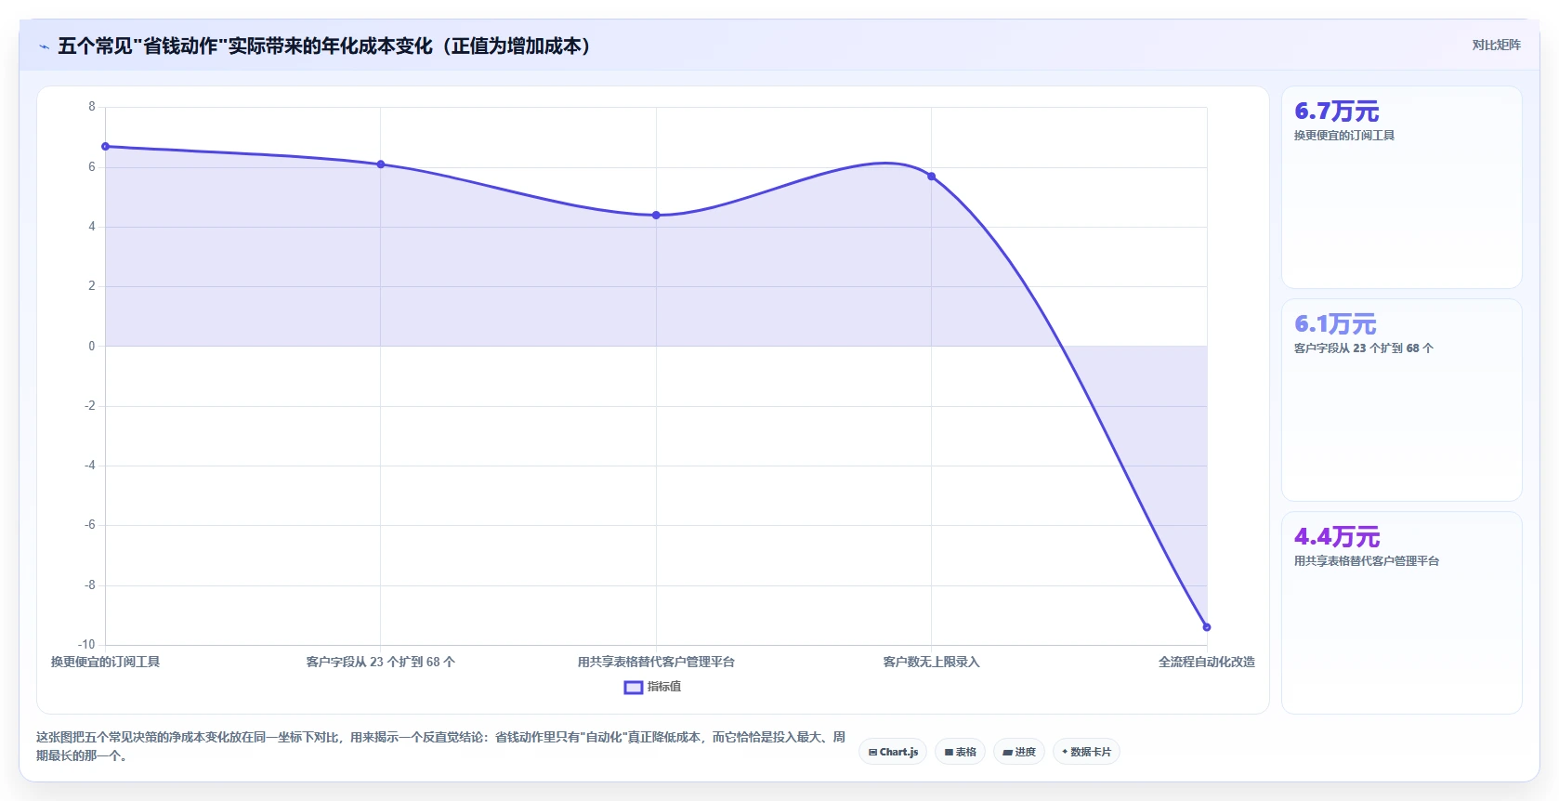Viewport: 1559px width, 801px height.
Task: Open the 6.1万元 card
Action: (x=1401, y=400)
